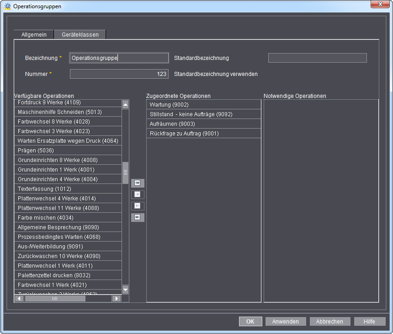393x334 pixels.
Task: Click the right arrow of the horizontal scrollbar
Action: click(117, 298)
